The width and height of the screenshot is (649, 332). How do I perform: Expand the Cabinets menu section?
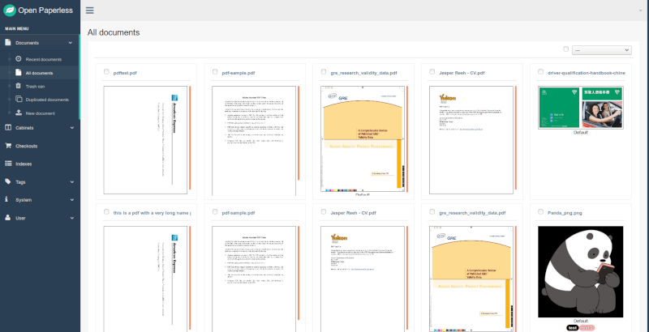(x=39, y=127)
